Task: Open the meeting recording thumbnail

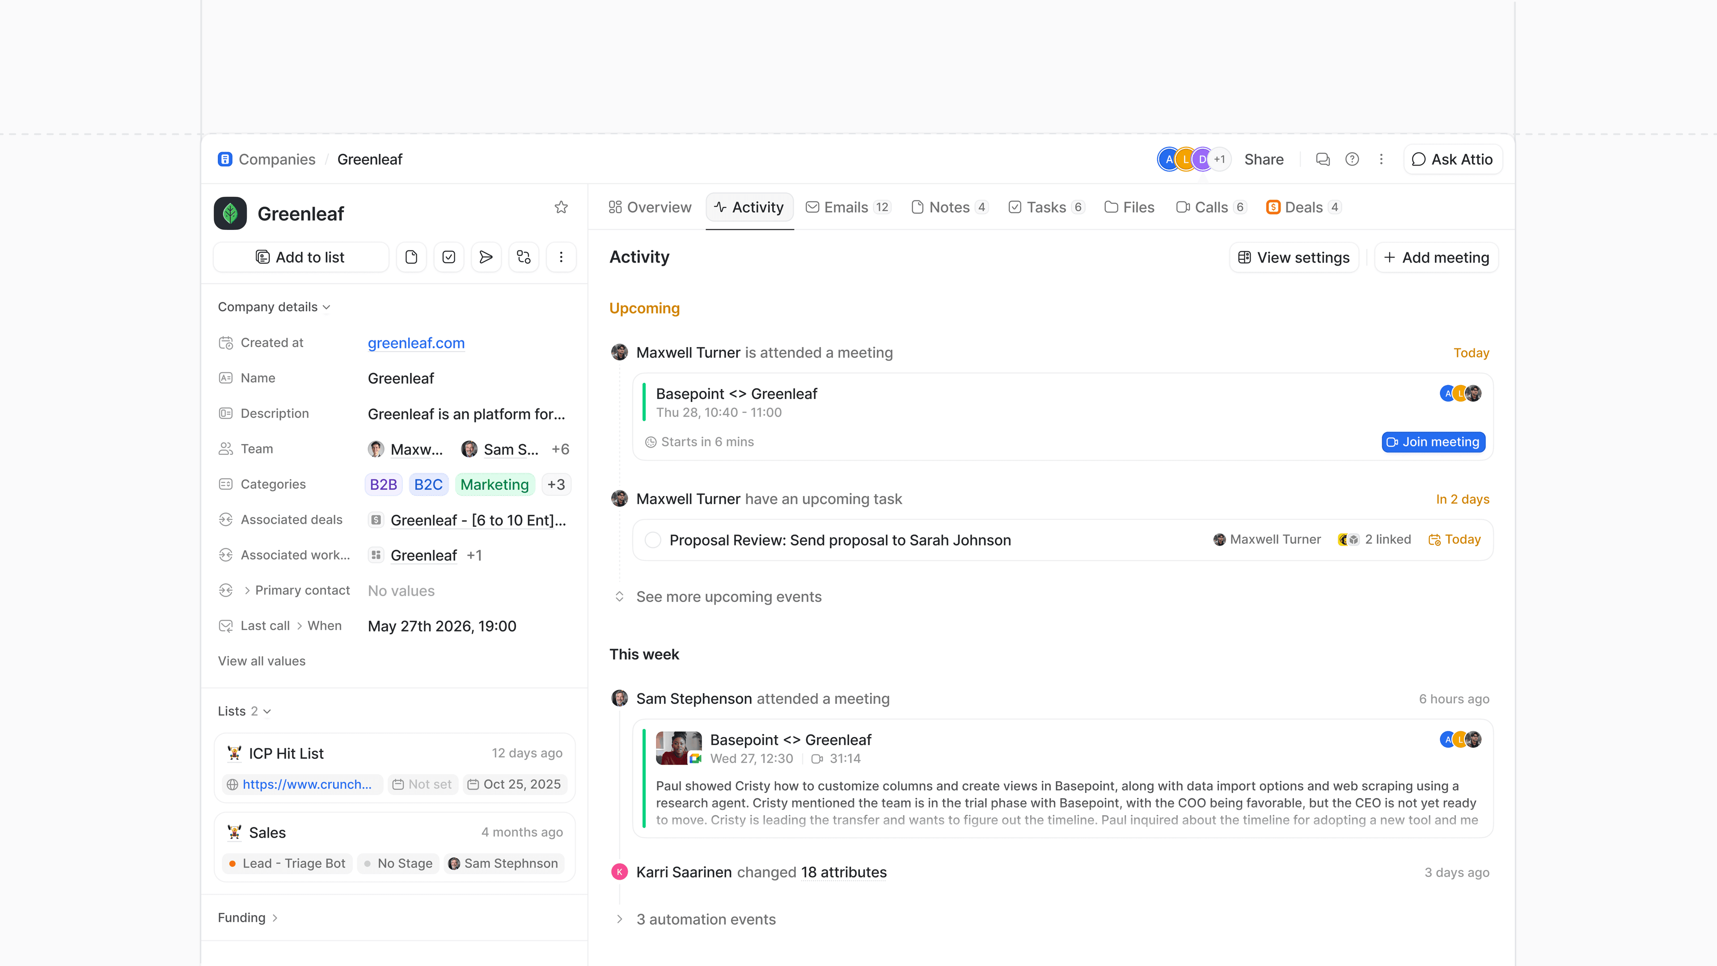Action: 679,748
